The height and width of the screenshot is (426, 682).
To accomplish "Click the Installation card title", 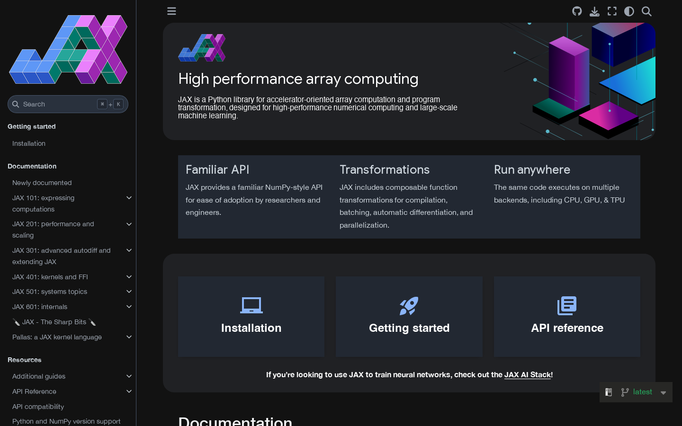I will (x=251, y=328).
